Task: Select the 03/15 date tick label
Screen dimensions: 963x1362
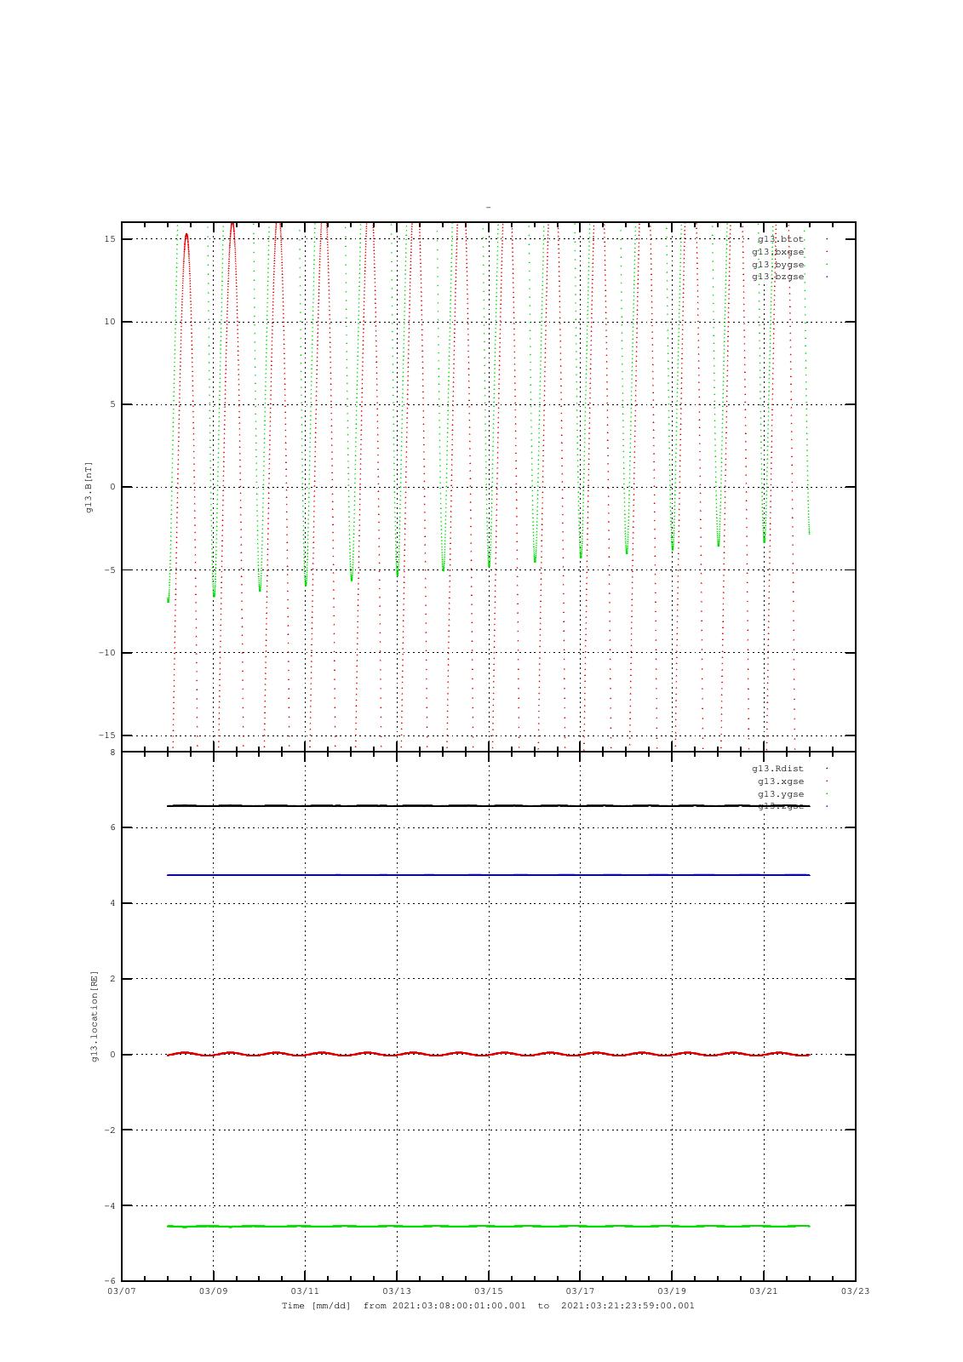Action: 489,1291
